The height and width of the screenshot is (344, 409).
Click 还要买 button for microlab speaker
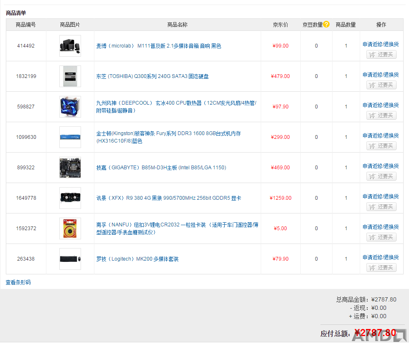point(381,55)
